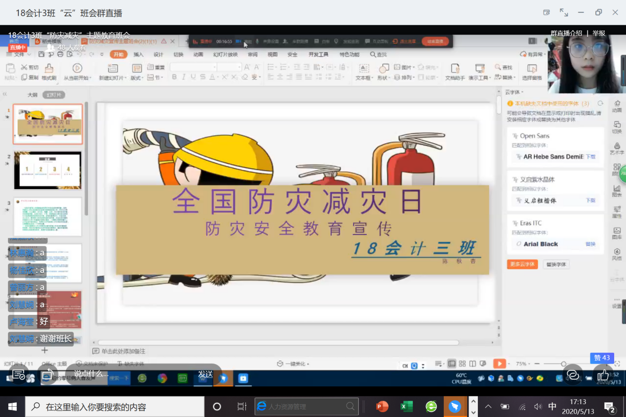The image size is (626, 417).
Task: Open the 艺术字 word art side icon
Action: 617,149
